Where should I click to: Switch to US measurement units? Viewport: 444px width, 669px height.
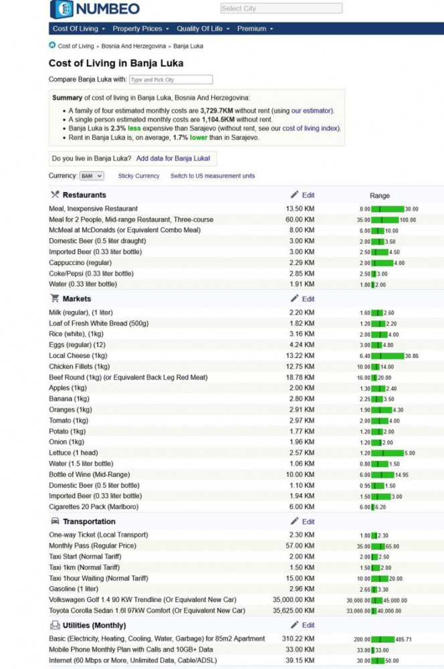(212, 176)
